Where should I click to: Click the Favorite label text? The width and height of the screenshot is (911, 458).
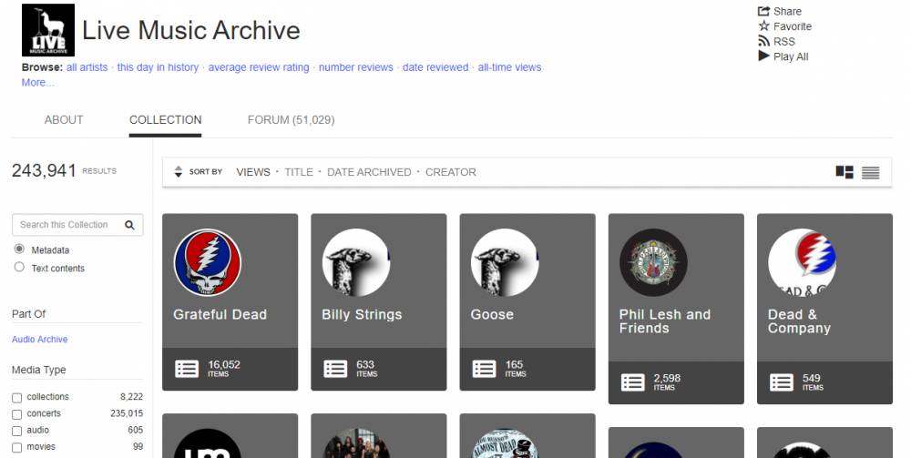[793, 26]
